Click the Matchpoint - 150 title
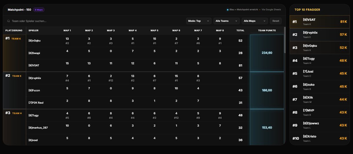The height and width of the screenshot is (154, 353). click(19, 10)
